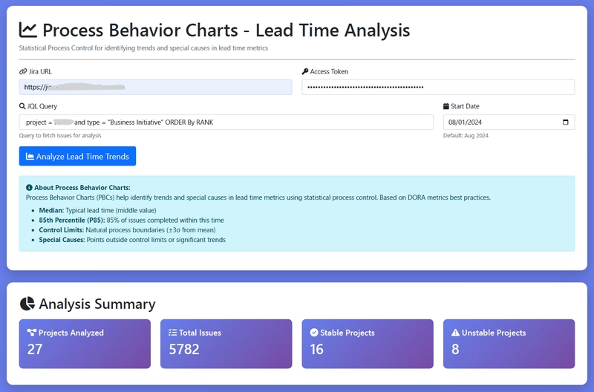Image resolution: width=594 pixels, height=392 pixels.
Task: Click the warning triangle icon on Unstable Projects
Action: click(x=455, y=333)
